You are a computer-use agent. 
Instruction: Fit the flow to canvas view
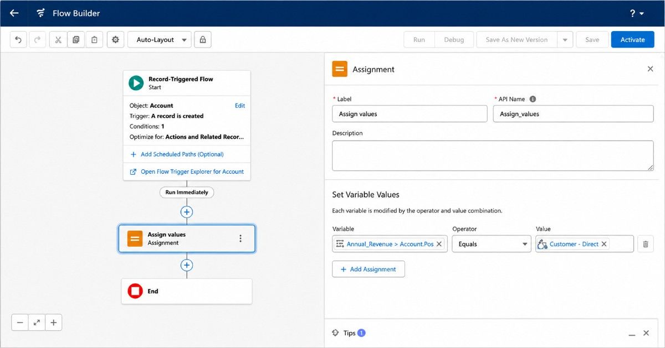pyautogui.click(x=37, y=323)
